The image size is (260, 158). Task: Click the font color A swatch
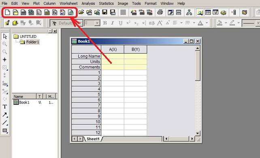pyautogui.click(x=200, y=23)
